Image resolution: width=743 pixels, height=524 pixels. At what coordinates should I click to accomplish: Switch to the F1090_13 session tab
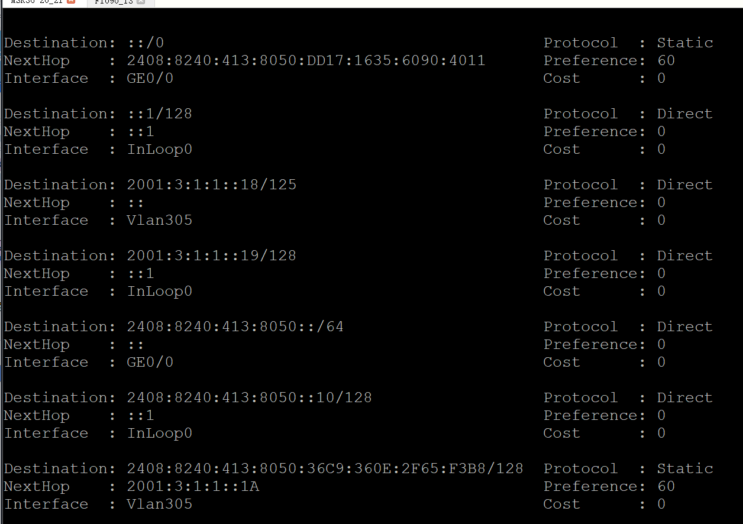tap(114, 2)
